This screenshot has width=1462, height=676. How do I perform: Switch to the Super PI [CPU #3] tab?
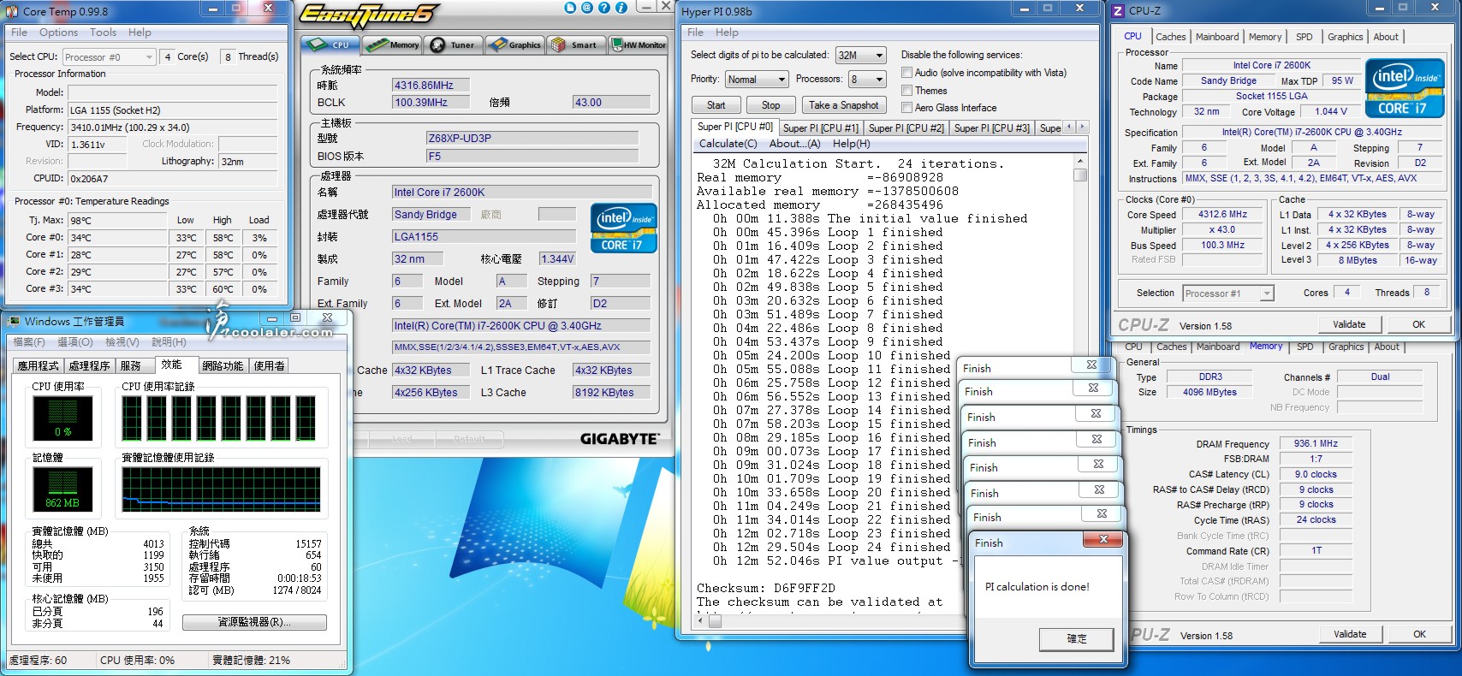tap(991, 127)
